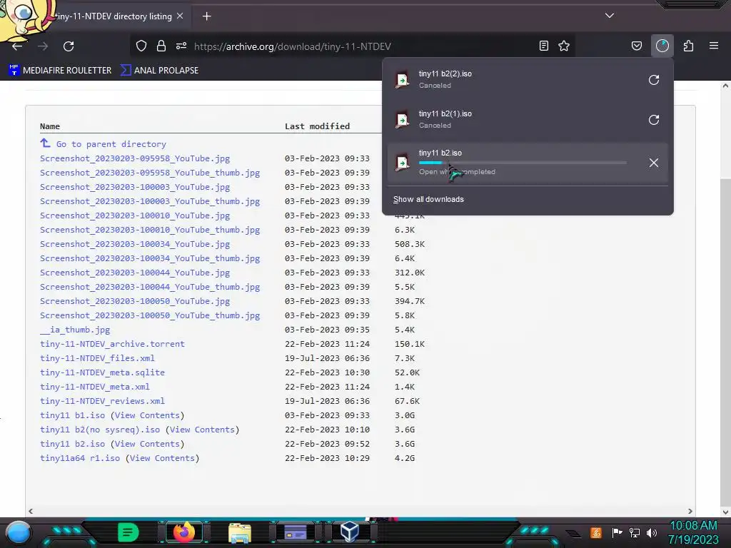Click the Forward navigation arrow

coord(43,46)
